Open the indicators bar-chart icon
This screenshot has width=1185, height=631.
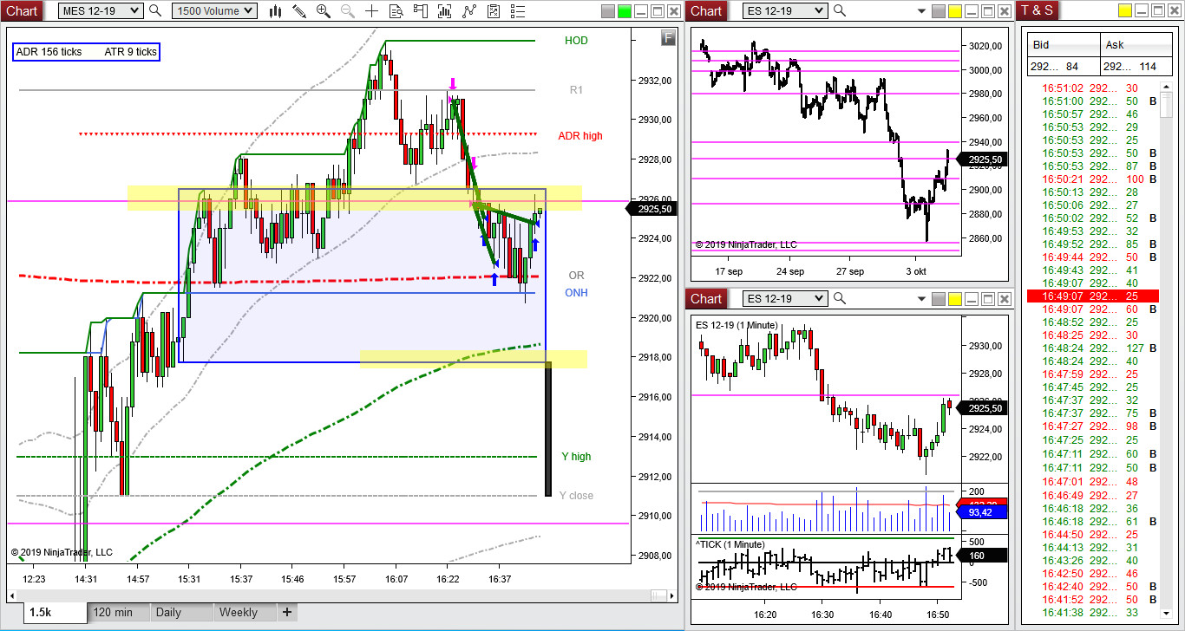[446, 10]
